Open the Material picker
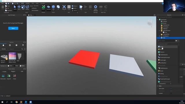Screen dimensions: 185x104 [64, 7]
